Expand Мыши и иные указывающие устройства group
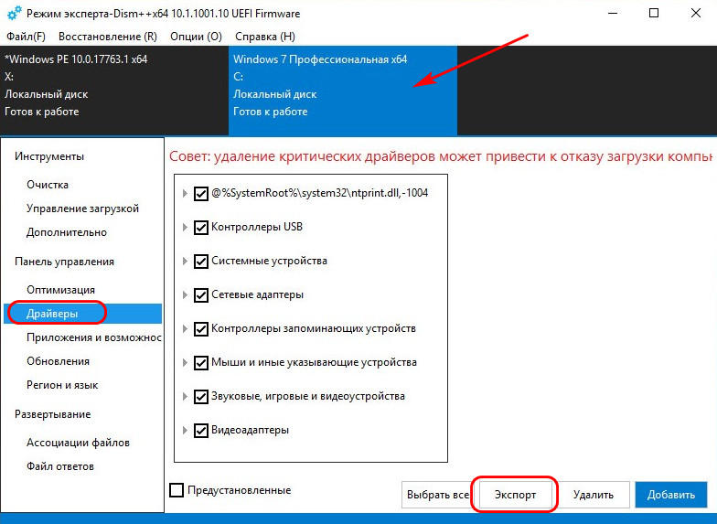Image resolution: width=717 pixels, height=524 pixels. point(185,362)
